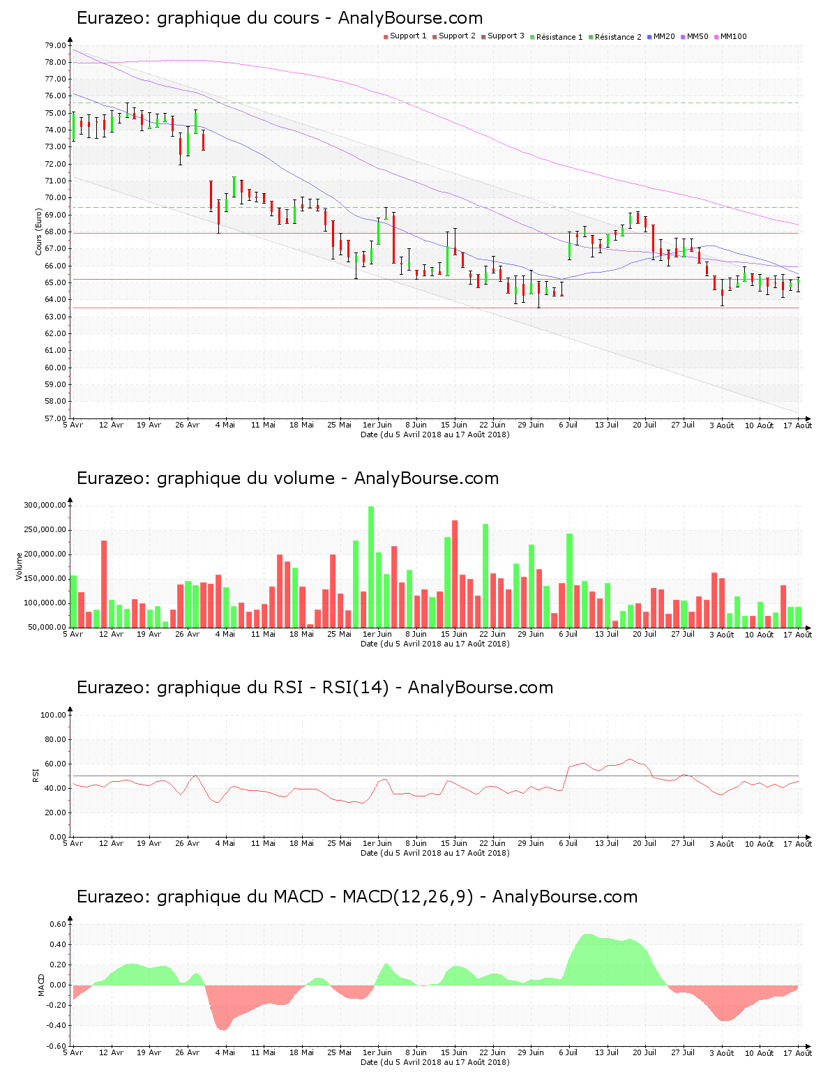Click '1er Juin' tick on price chart
The height and width of the screenshot is (1081, 837).
coord(377,425)
